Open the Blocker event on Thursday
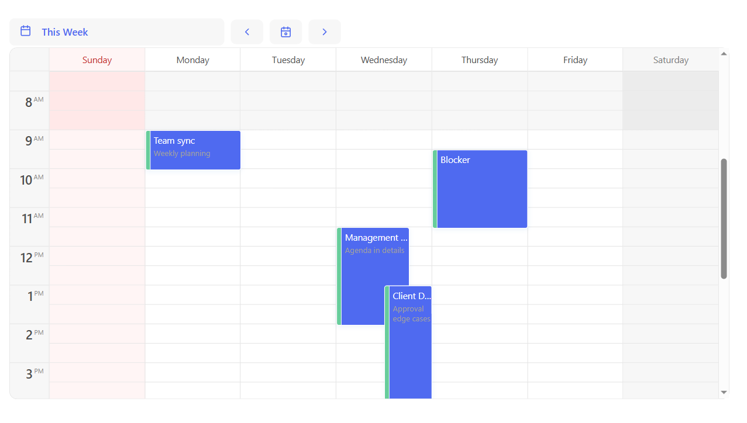Screen dimensions: 747x423 (482, 189)
